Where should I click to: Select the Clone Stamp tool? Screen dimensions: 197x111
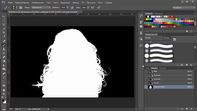[x=4, y=49]
